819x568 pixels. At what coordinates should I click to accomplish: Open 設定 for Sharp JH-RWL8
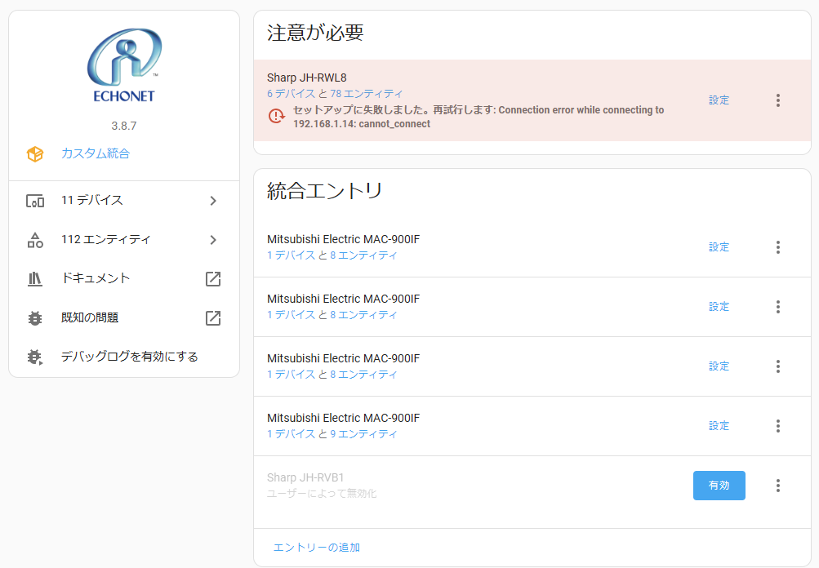point(719,100)
